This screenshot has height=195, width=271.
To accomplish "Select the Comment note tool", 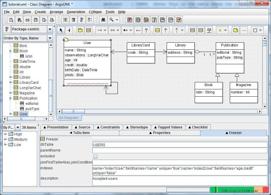I will pyautogui.click(x=236, y=30).
